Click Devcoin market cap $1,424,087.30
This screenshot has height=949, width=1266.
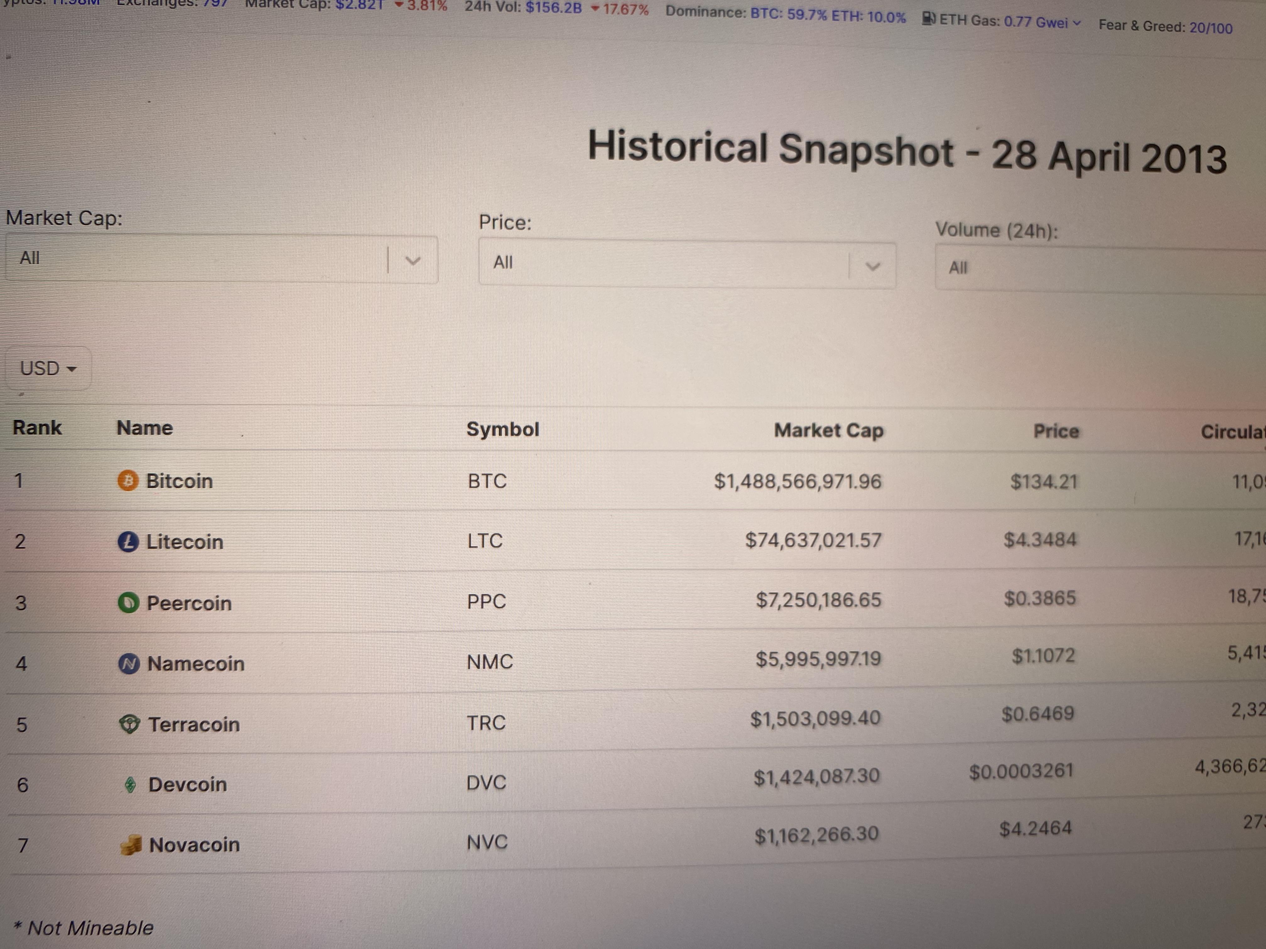point(817,777)
